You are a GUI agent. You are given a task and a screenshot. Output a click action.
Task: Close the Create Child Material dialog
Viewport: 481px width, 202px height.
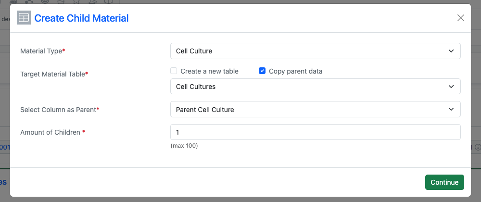tap(460, 18)
